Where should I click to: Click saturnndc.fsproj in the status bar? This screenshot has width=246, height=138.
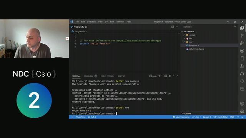click(181, 117)
